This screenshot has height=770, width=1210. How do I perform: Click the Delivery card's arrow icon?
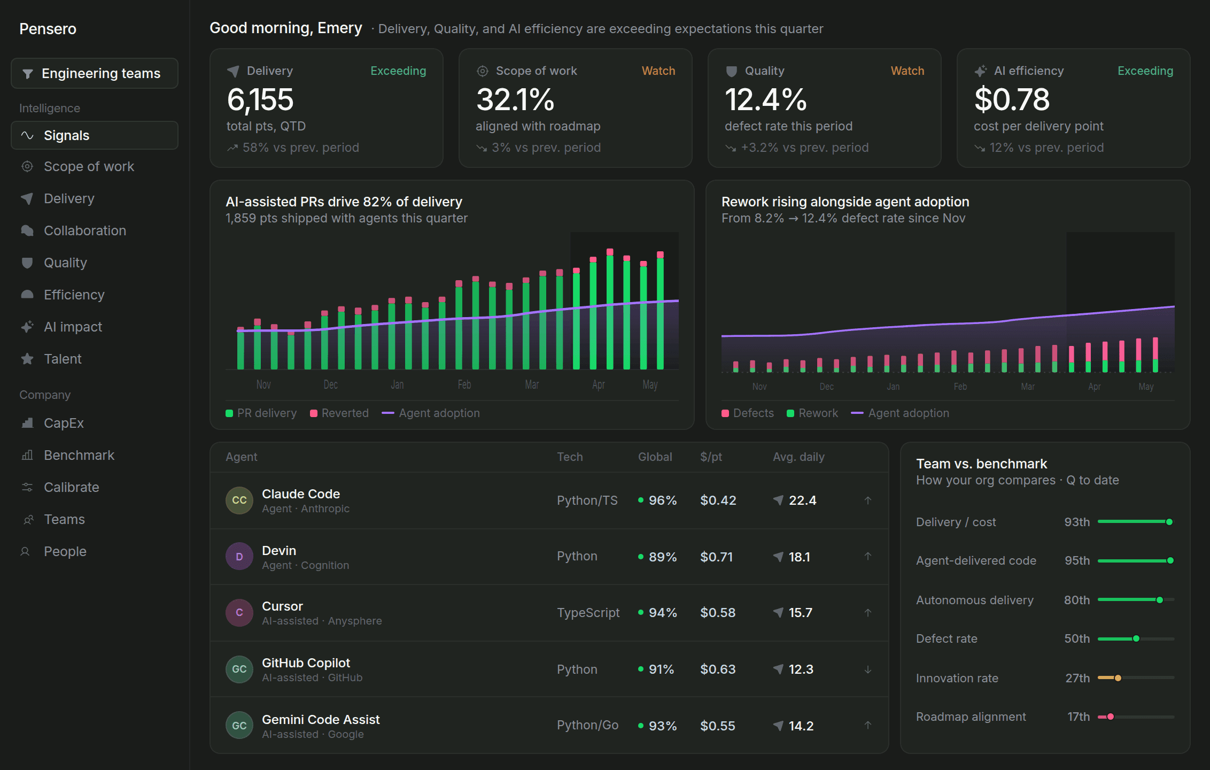(x=233, y=71)
